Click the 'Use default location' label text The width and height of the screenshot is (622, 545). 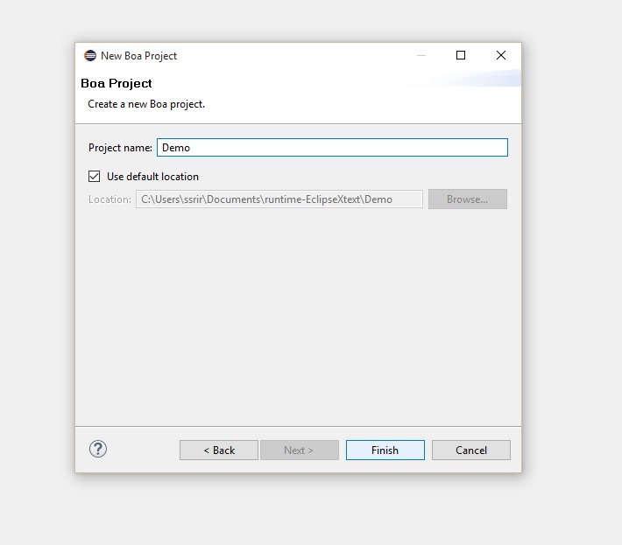152,177
